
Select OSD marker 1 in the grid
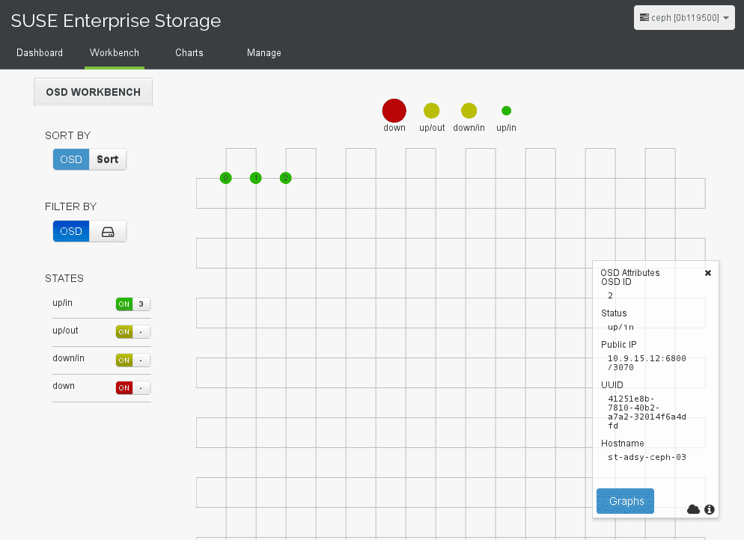(x=255, y=178)
